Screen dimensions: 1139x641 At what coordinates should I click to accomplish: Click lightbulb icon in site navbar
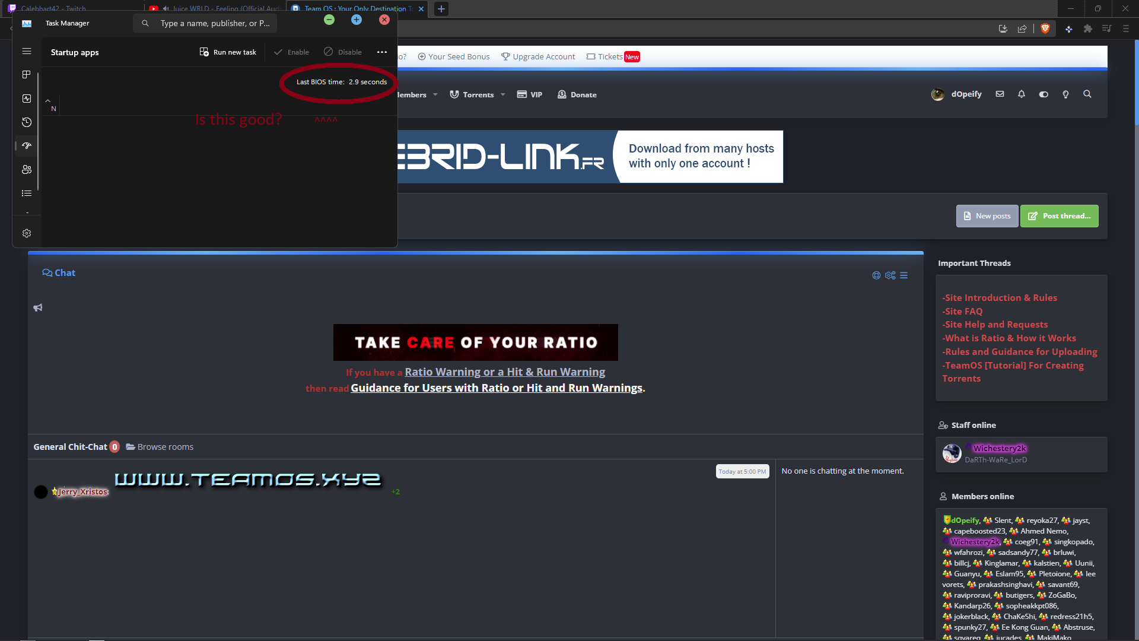point(1065,94)
